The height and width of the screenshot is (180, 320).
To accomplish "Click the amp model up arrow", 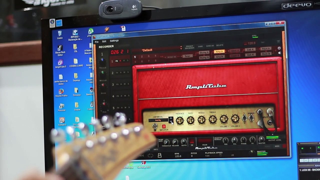I will pos(171,118).
